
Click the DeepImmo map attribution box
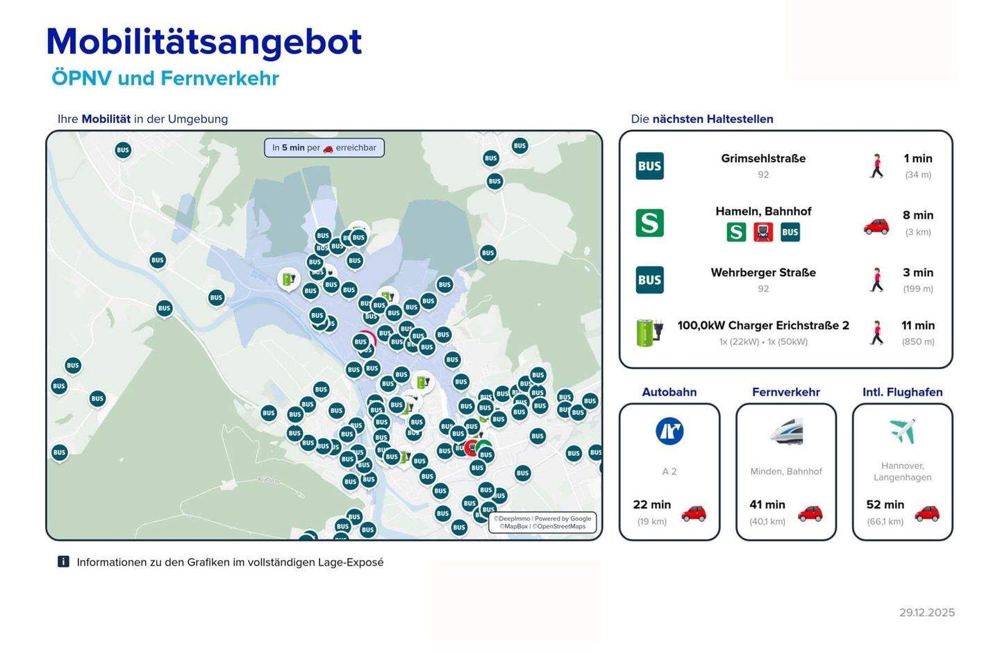click(x=542, y=523)
